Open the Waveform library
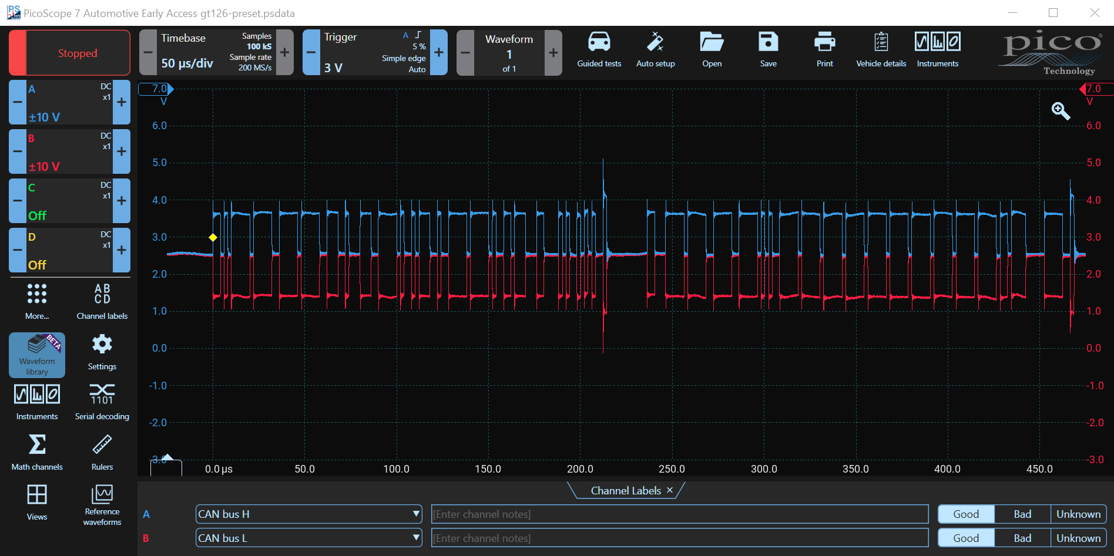Viewport: 1114px width, 556px height. point(37,354)
